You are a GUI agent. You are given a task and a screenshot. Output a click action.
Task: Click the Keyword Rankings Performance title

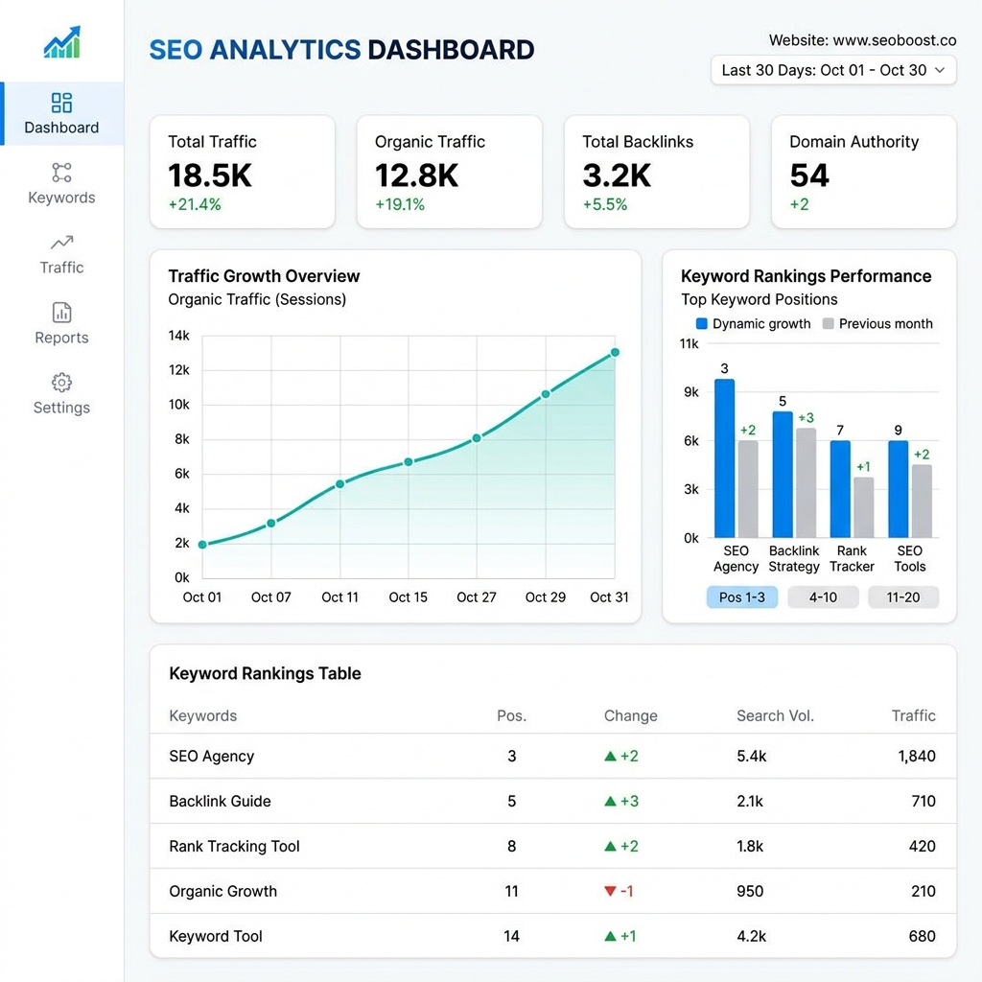806,276
